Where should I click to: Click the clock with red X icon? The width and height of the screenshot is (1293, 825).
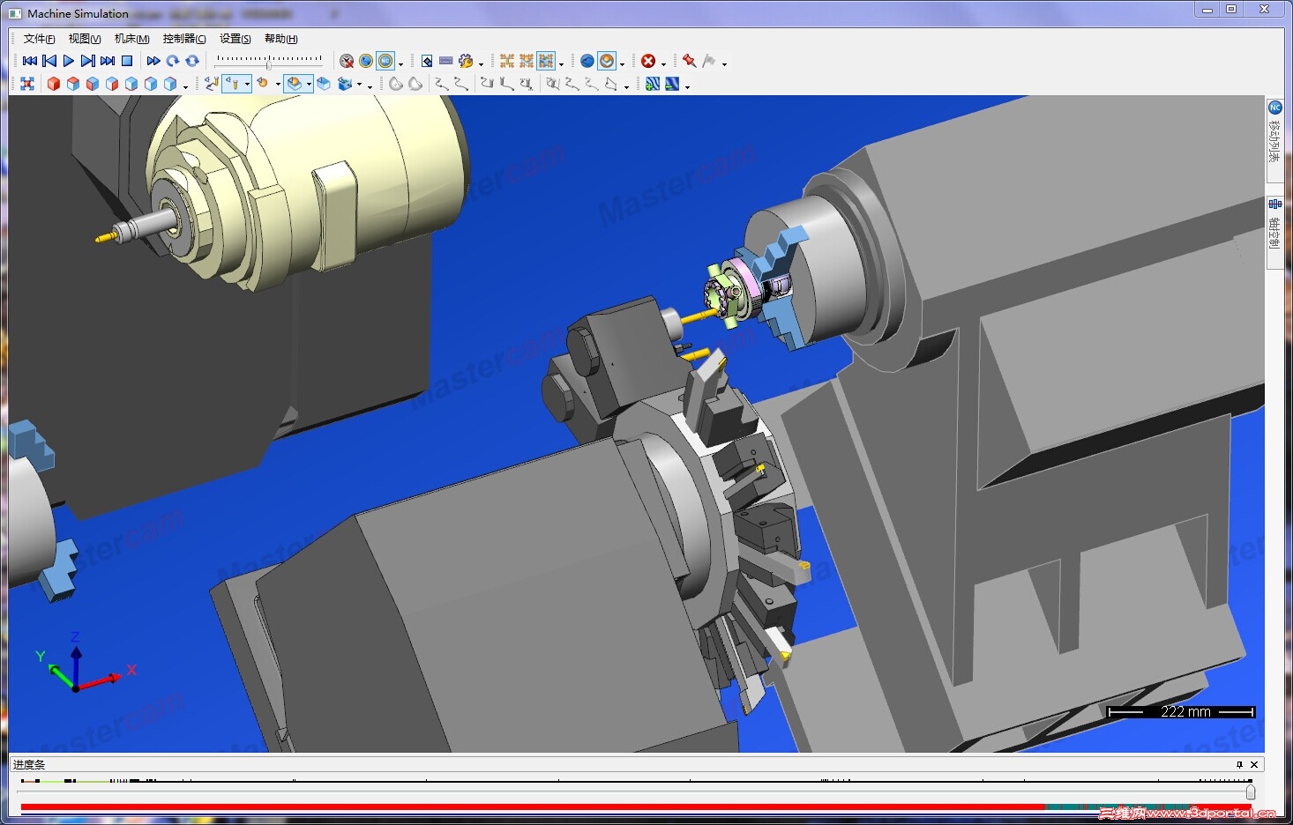347,61
